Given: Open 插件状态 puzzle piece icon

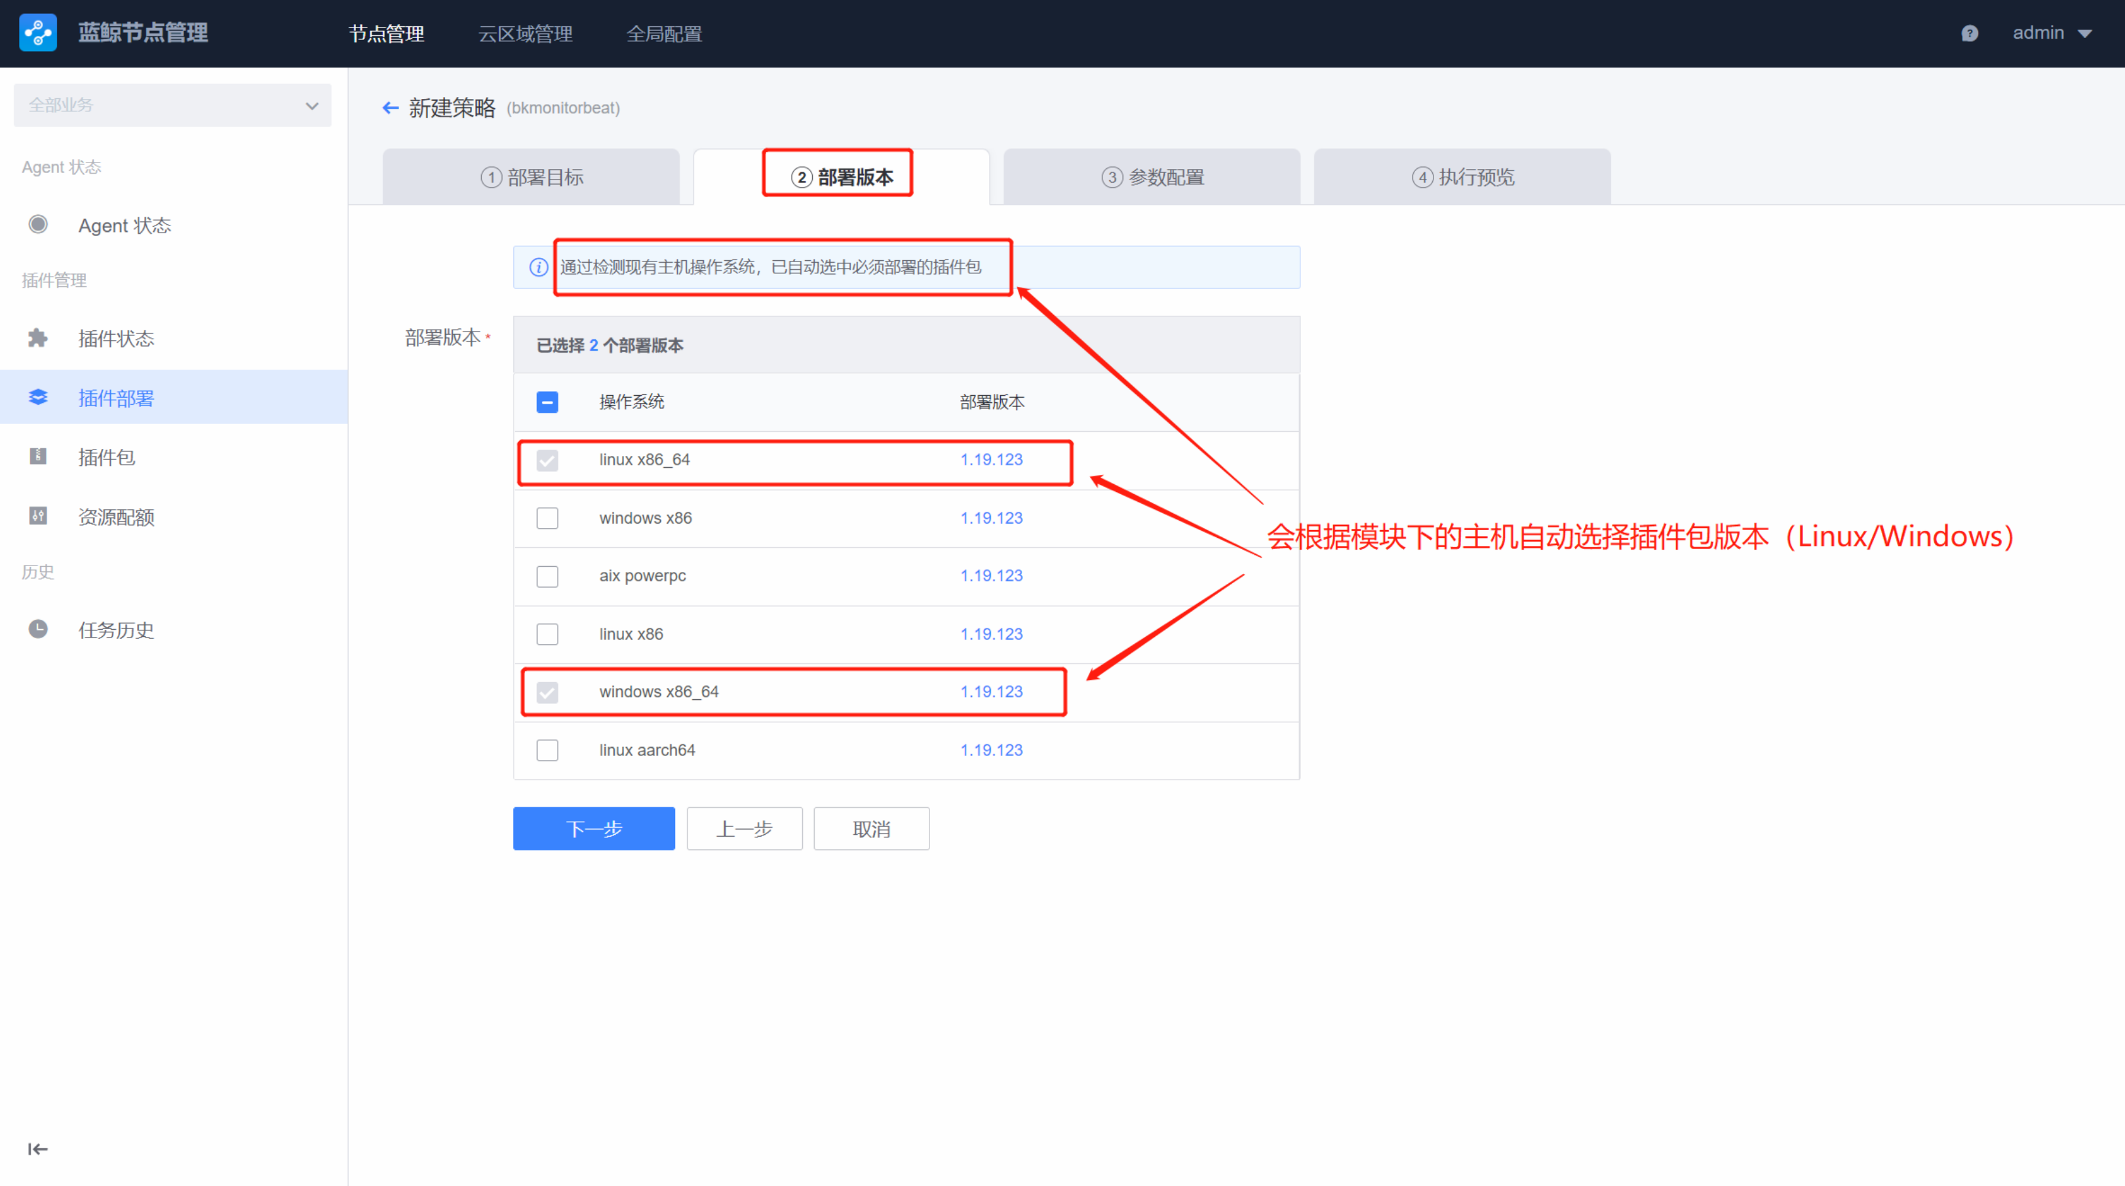Looking at the screenshot, I should [x=38, y=338].
